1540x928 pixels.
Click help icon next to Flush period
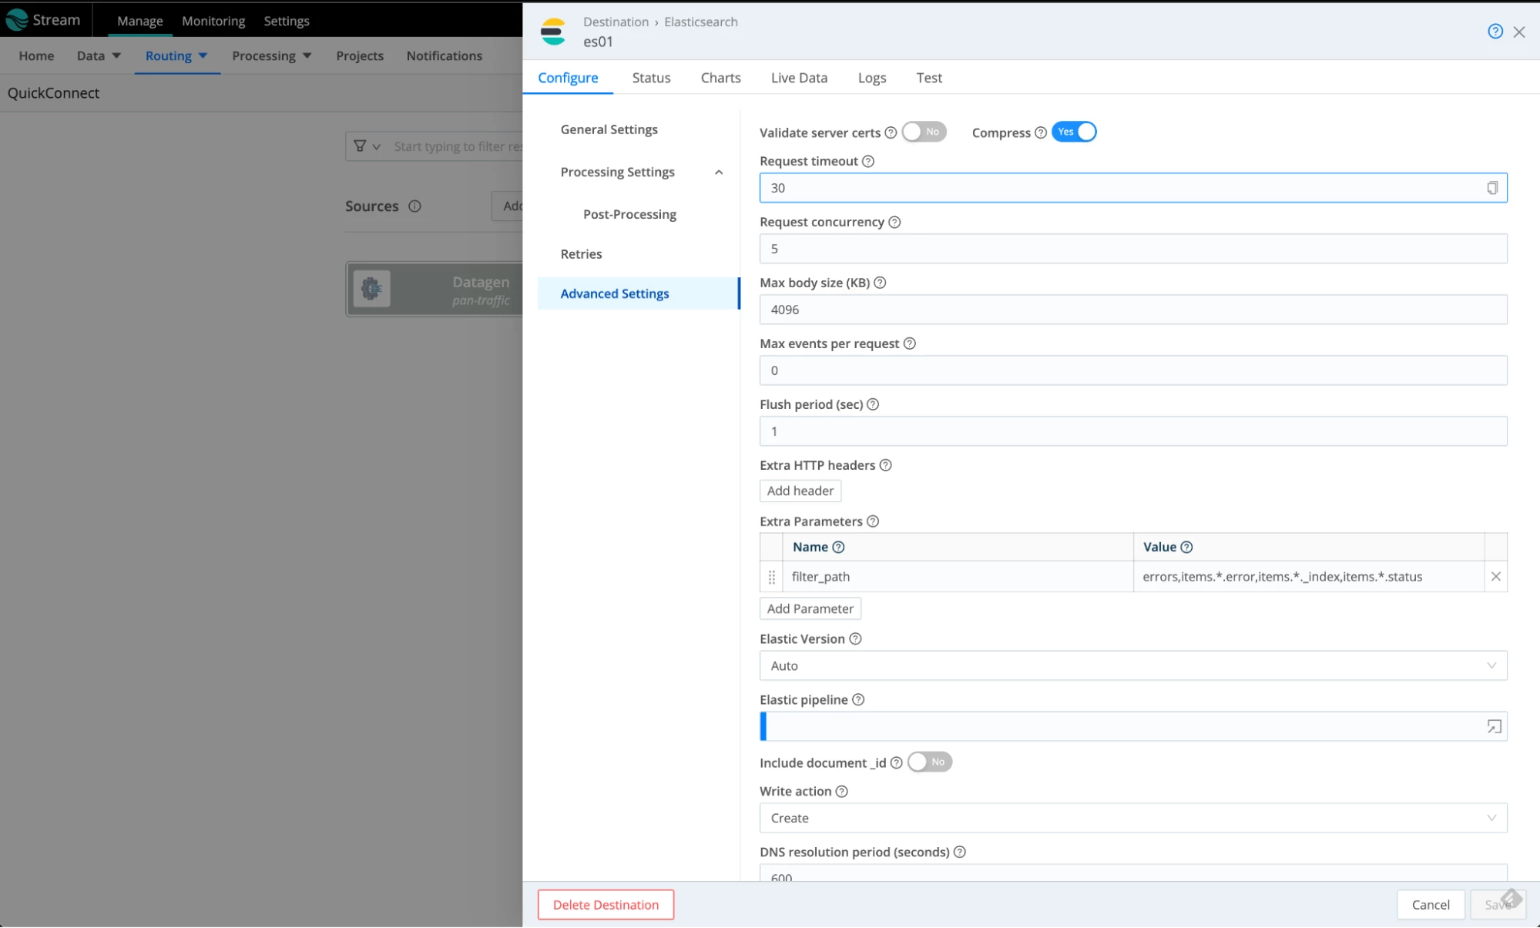[873, 404]
